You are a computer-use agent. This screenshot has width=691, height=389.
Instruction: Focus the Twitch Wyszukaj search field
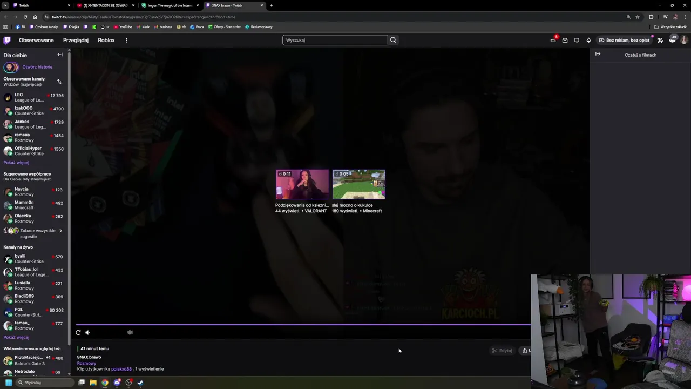[x=335, y=40]
